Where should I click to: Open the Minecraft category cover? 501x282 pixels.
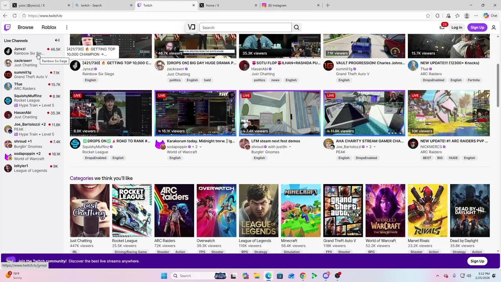301,210
